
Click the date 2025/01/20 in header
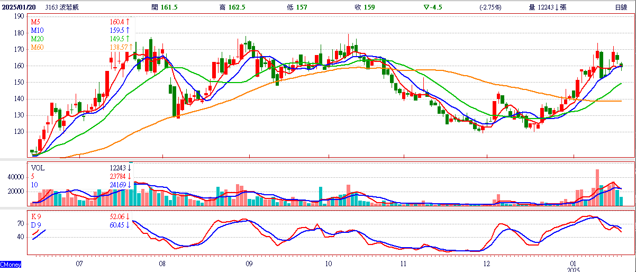click(19, 7)
